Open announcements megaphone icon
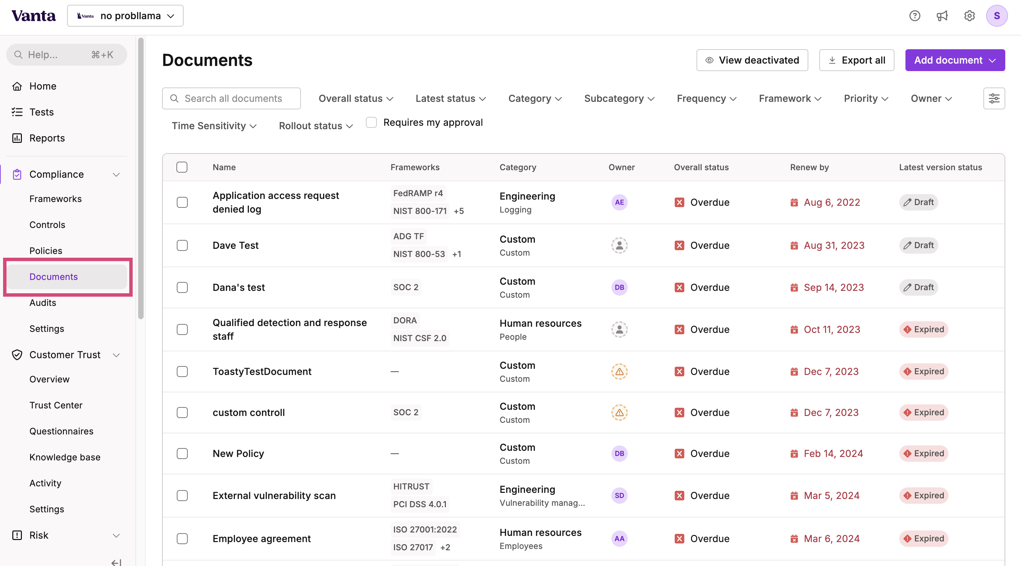 [x=942, y=16]
